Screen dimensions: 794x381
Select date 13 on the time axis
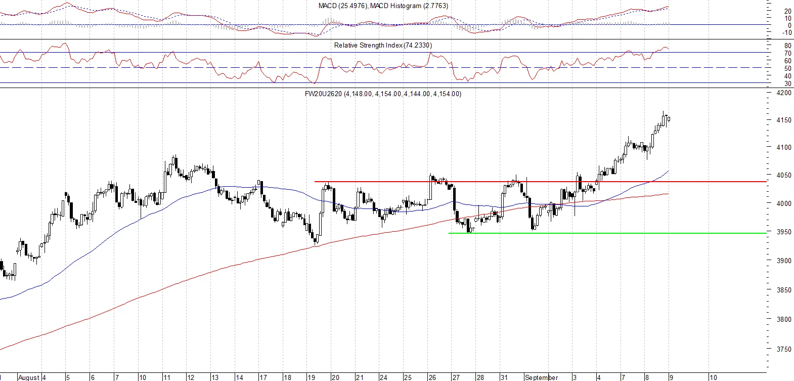pyautogui.click(x=215, y=377)
